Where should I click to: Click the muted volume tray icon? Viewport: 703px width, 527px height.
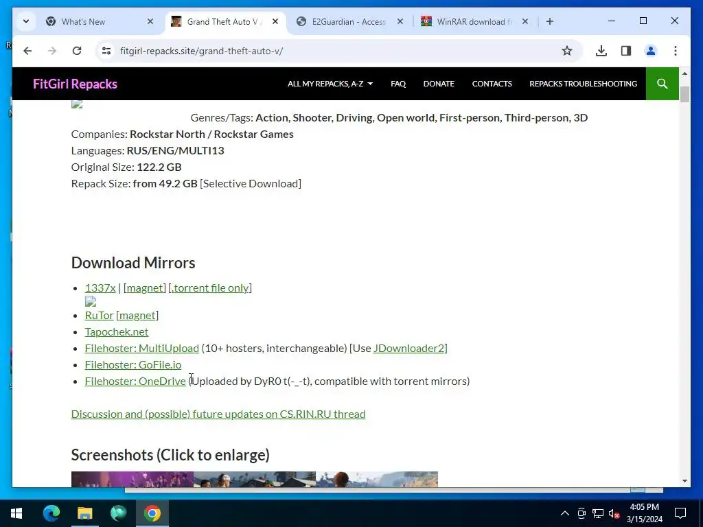[x=614, y=513]
